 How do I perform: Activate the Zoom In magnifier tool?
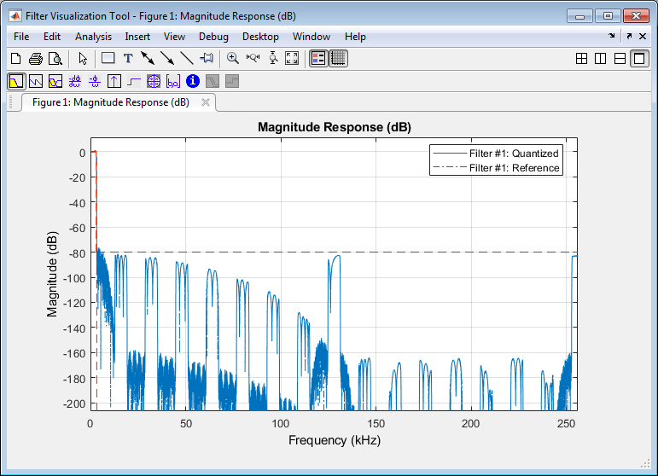pos(232,59)
